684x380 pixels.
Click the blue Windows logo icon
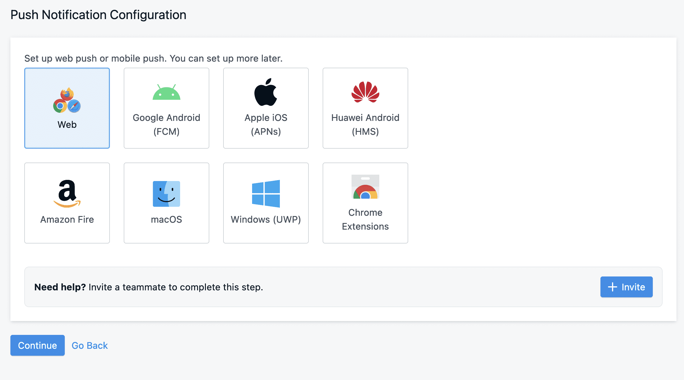coord(266,193)
